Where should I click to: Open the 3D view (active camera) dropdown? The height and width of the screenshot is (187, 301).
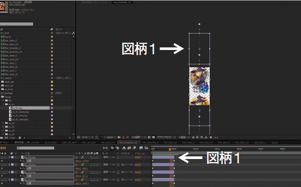point(166,137)
